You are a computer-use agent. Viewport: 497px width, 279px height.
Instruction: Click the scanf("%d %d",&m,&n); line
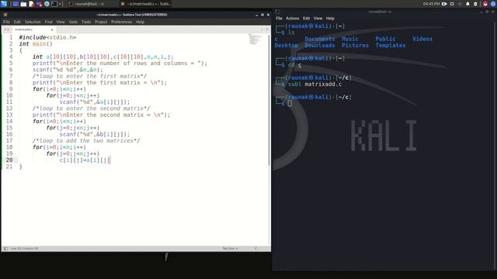[68, 70]
